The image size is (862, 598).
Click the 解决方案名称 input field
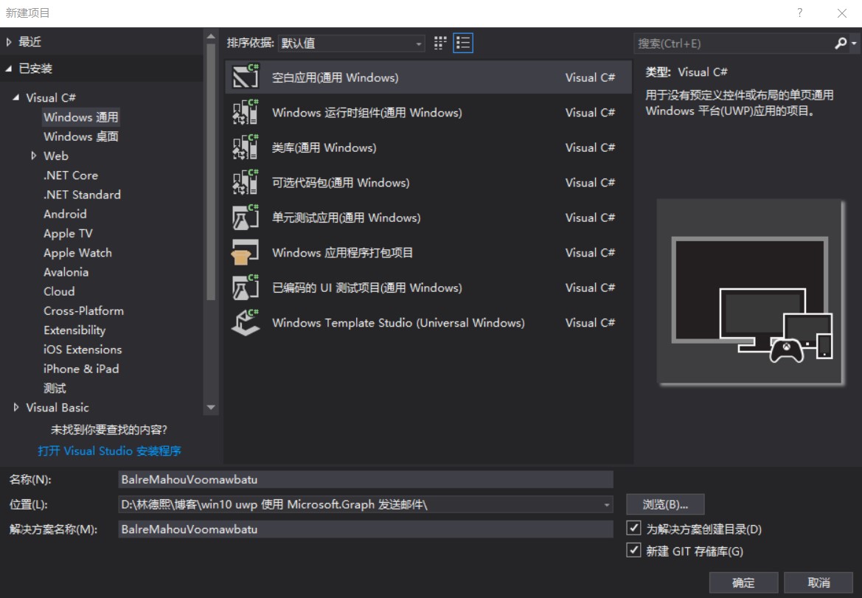(366, 529)
